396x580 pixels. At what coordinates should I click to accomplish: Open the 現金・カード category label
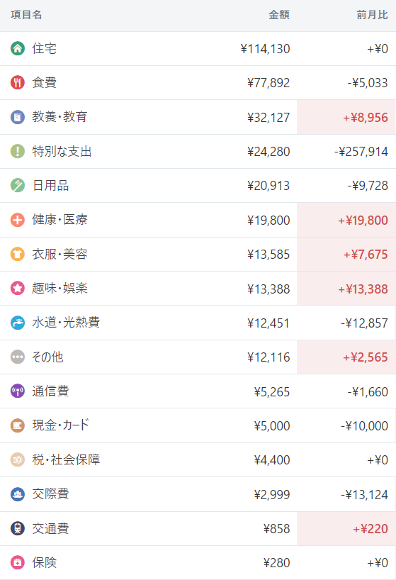tap(61, 425)
